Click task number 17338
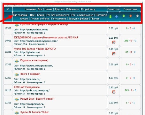Screen dimensions: 145x115 (8, 65)
